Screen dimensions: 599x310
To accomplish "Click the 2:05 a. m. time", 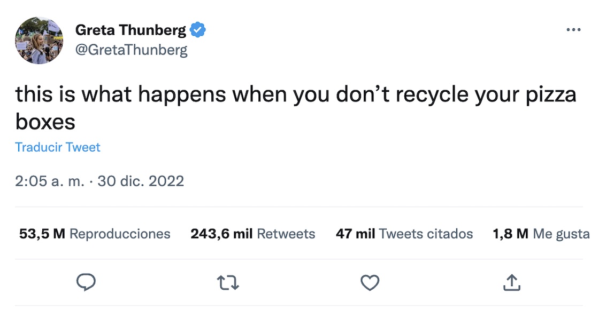I will [50, 181].
